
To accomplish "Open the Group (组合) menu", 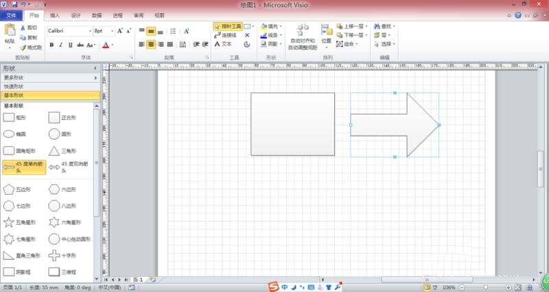I will click(x=347, y=44).
